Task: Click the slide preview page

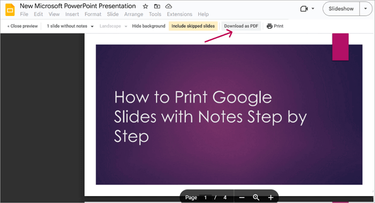Action: click(x=229, y=114)
